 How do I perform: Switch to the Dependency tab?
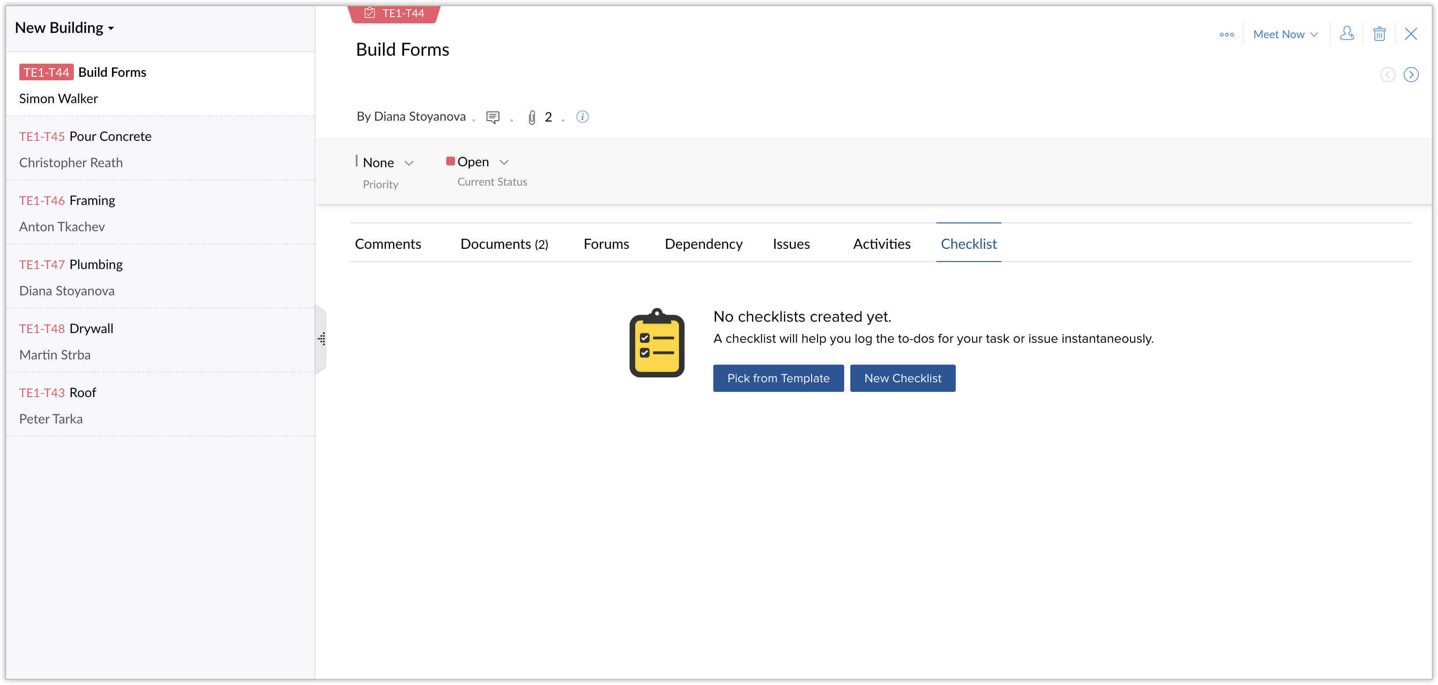pyautogui.click(x=703, y=244)
